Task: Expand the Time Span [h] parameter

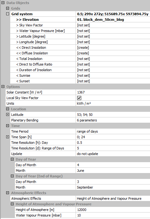Action: coord(8,137)
